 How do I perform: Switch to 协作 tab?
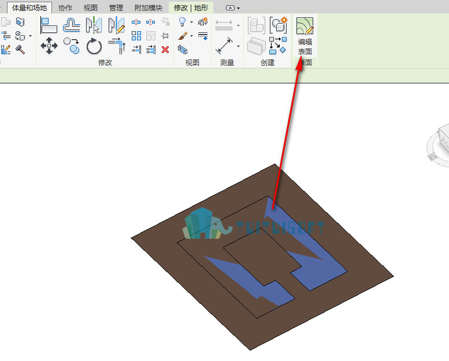(x=65, y=7)
